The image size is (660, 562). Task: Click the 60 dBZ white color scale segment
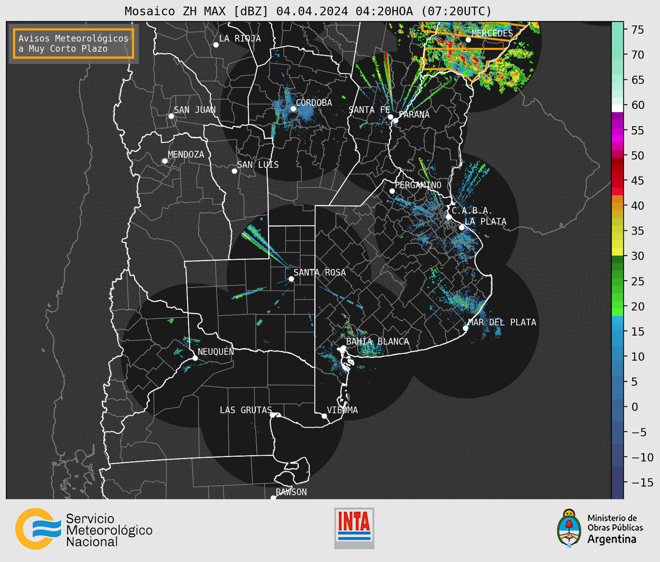click(617, 108)
